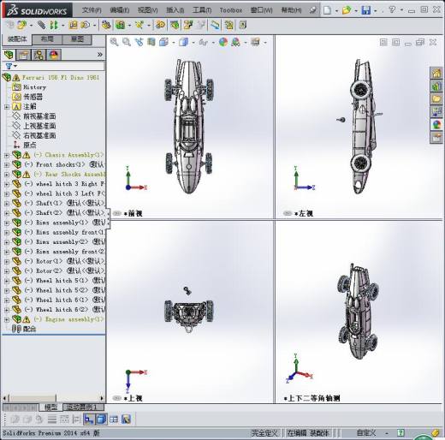Open the DisplayManager color ball tab
The width and height of the screenshot is (445, 440).
(x=54, y=55)
